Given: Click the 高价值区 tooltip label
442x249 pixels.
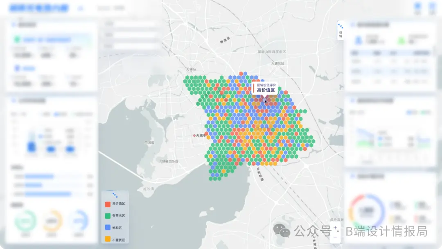Looking at the screenshot, I should click(x=266, y=90).
